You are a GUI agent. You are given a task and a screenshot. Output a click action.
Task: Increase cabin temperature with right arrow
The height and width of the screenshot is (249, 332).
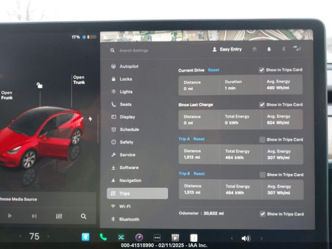(48, 237)
